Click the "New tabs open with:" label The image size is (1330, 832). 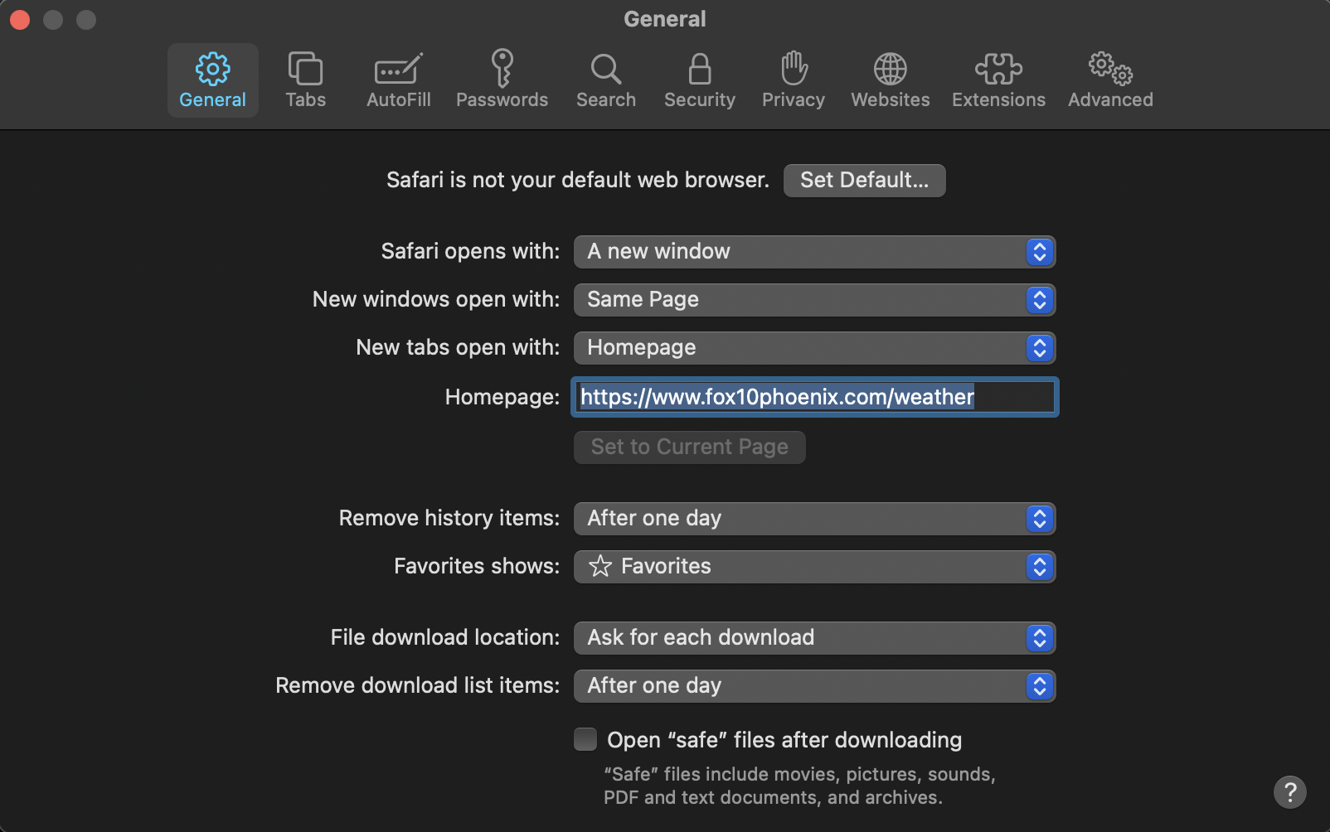(x=458, y=347)
